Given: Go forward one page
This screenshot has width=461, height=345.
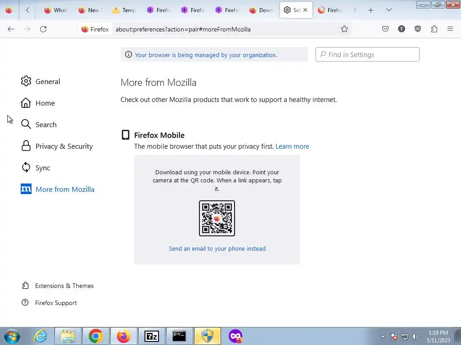Looking at the screenshot, I should (27, 29).
